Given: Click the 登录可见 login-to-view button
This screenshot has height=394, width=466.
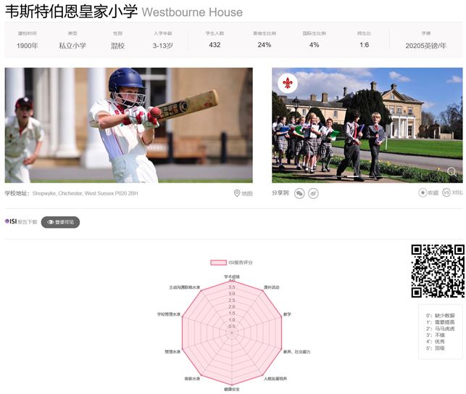Looking at the screenshot, I should coord(60,222).
